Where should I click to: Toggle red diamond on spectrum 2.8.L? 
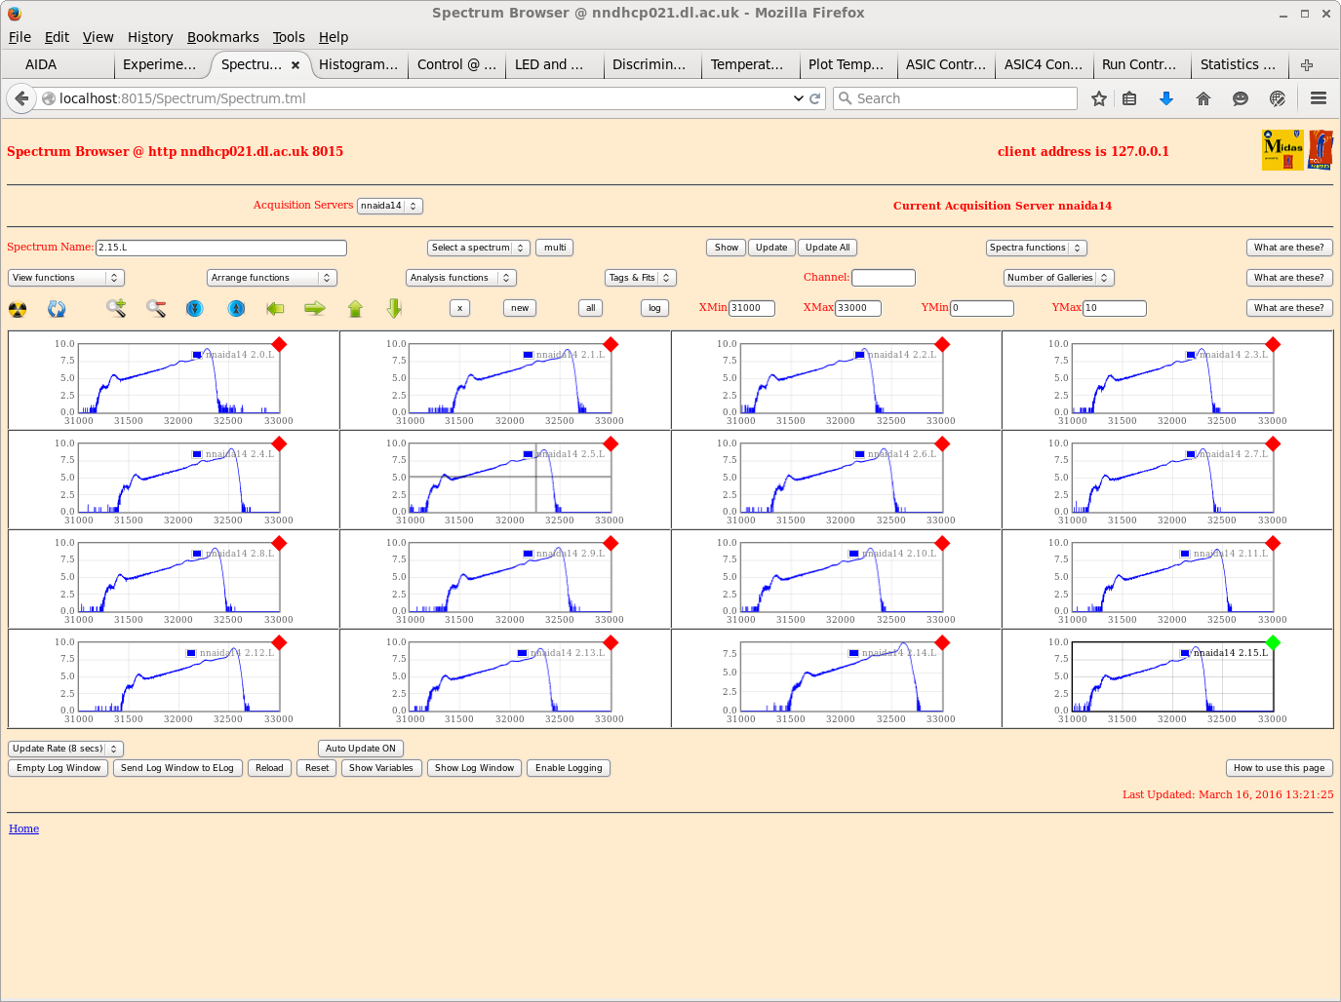(x=279, y=543)
